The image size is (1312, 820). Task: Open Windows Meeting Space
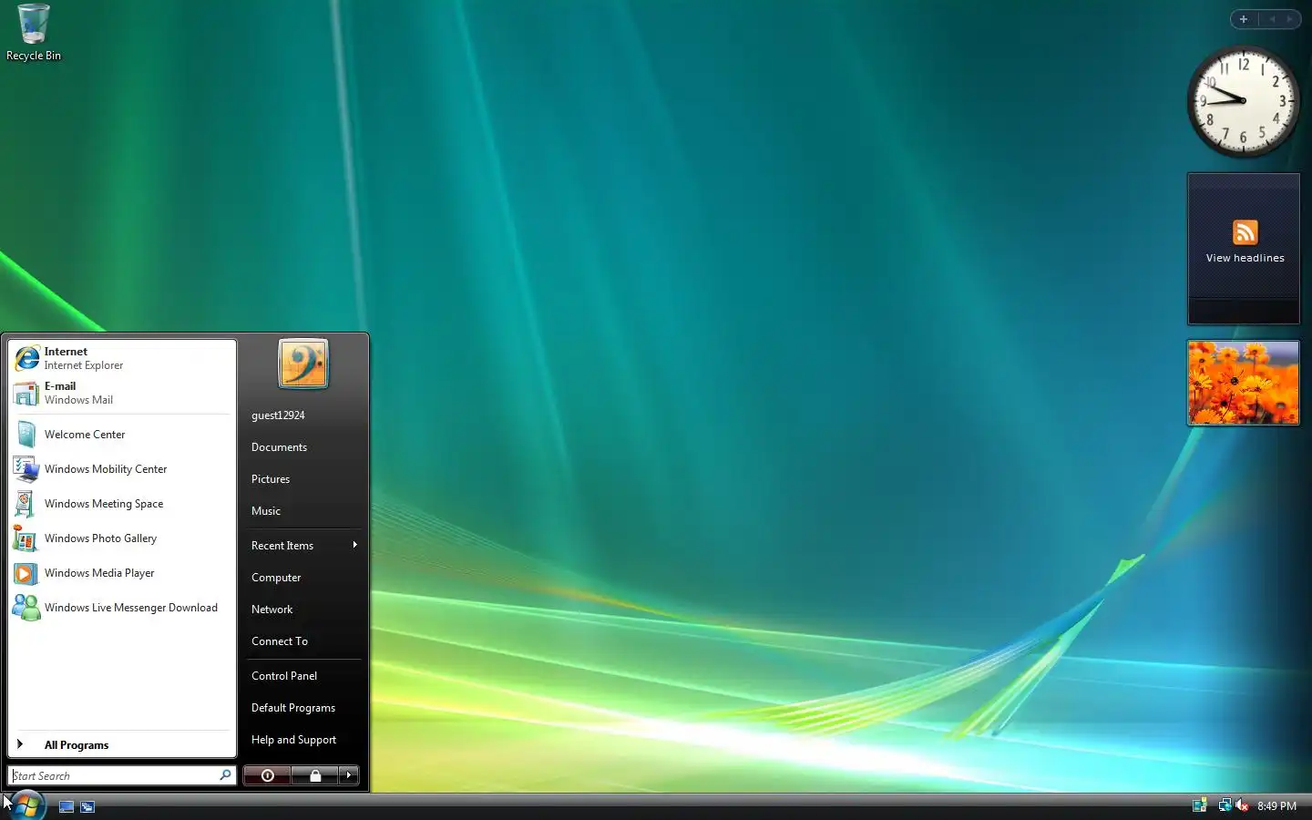(122, 504)
